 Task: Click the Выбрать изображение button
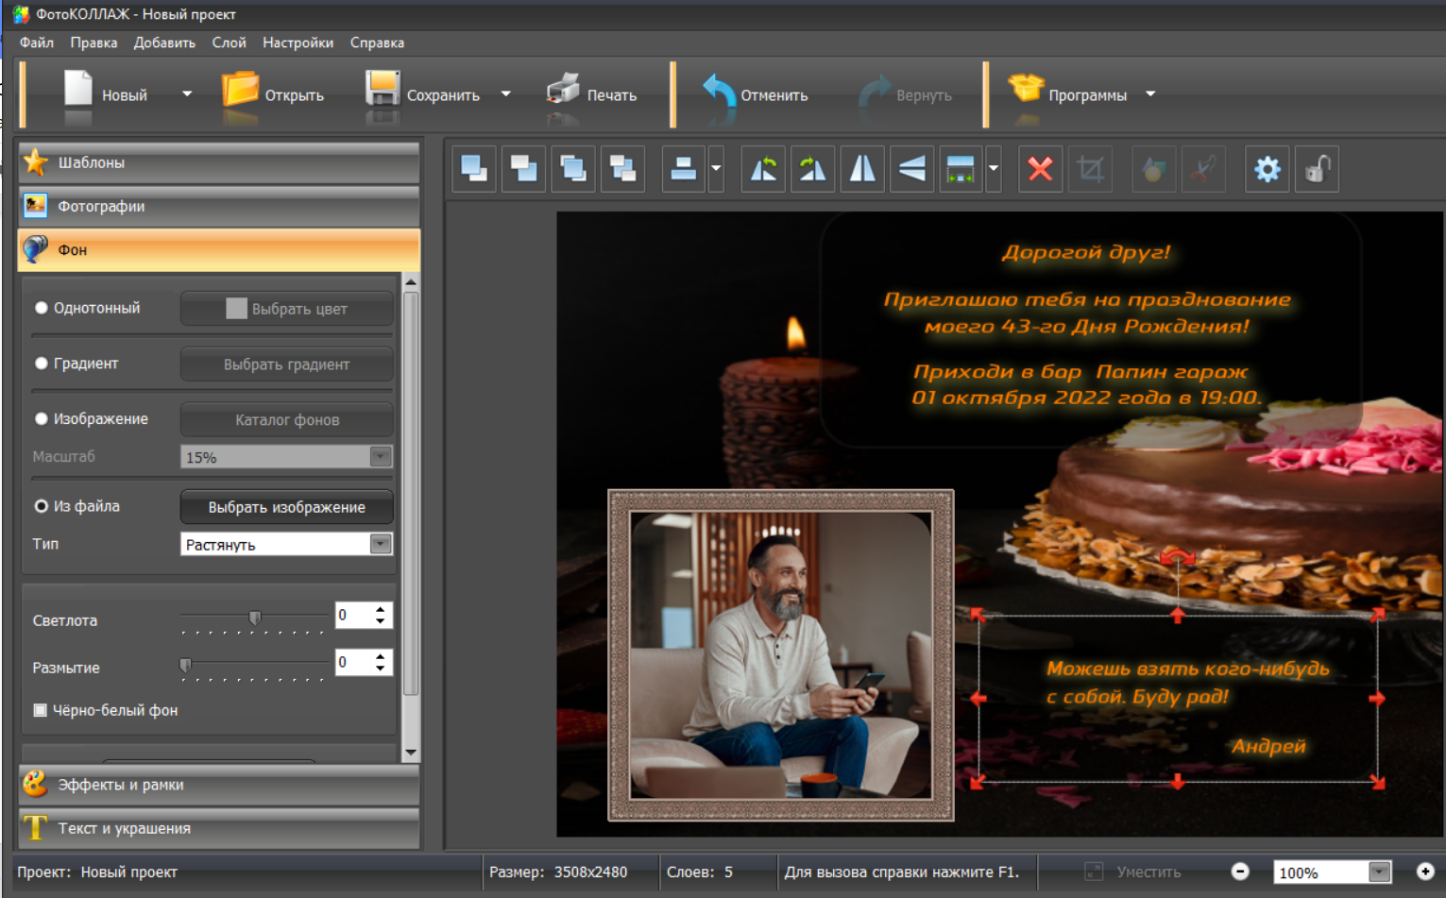point(286,507)
